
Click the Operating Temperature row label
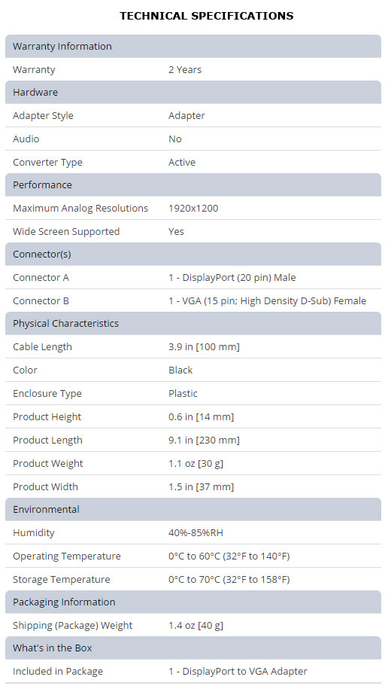(x=67, y=556)
